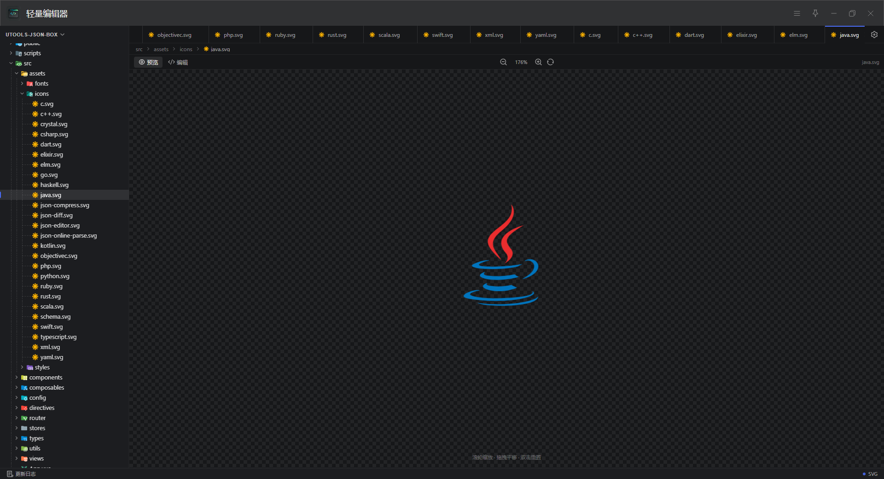Click the zoom out magnifier icon

point(503,62)
